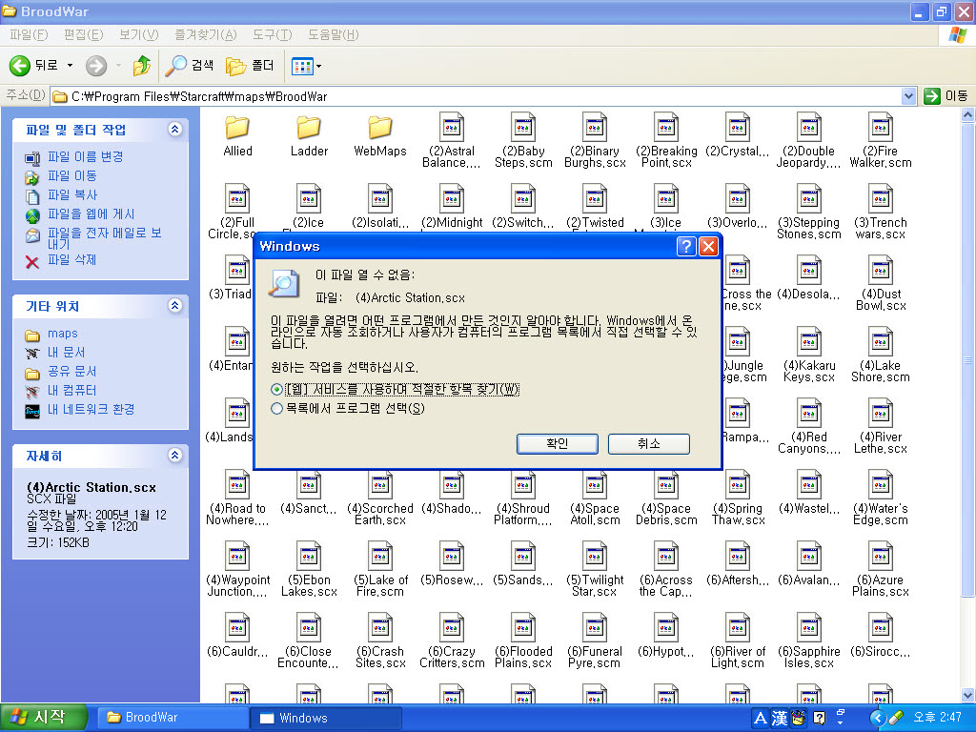Select the (3)Stepping Stones.scm file icon
The image size is (976, 732).
808,199
